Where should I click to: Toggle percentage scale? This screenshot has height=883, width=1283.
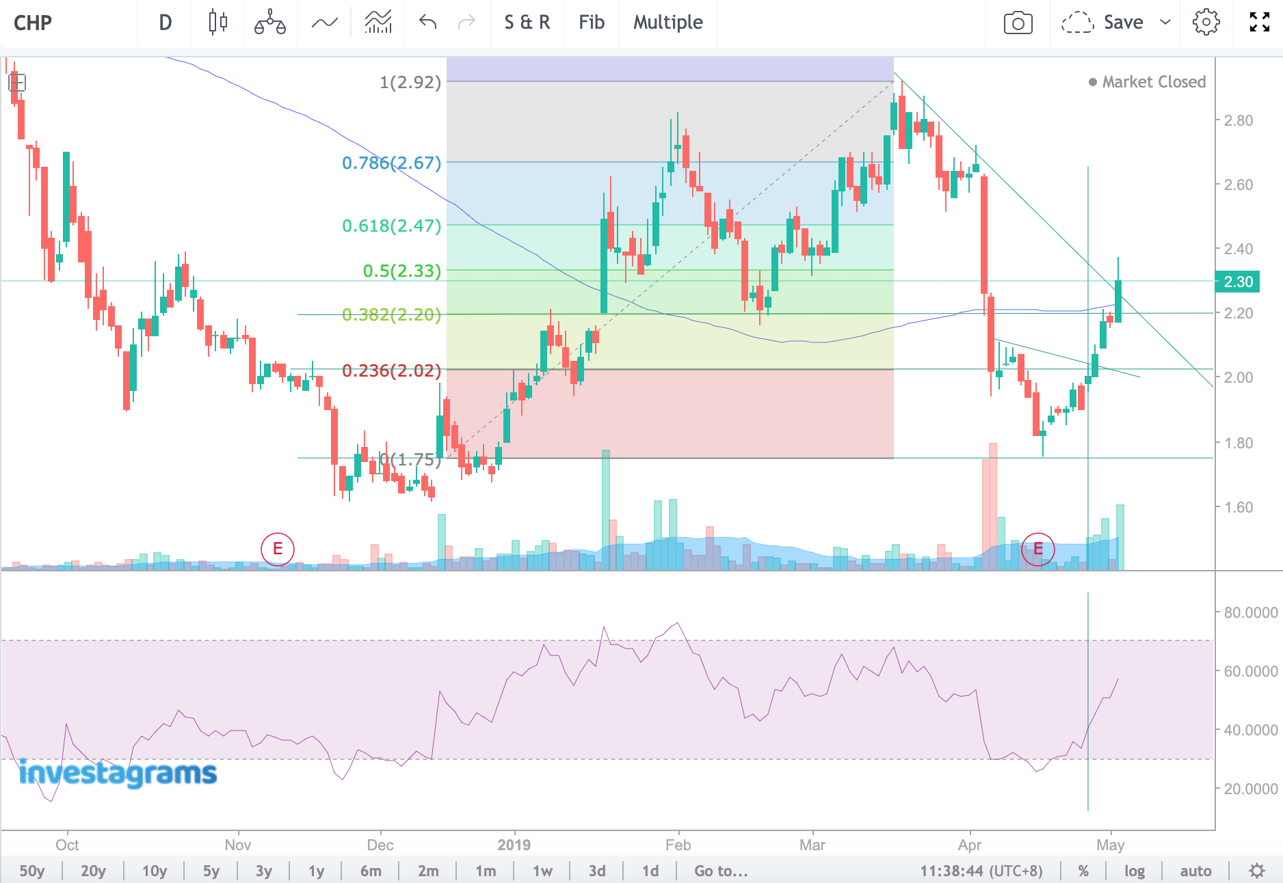click(1083, 871)
